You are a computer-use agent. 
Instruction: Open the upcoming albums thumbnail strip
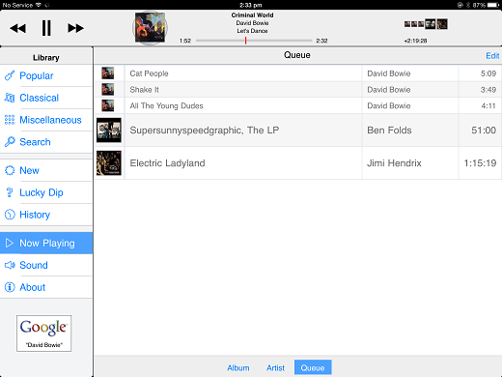[x=426, y=24]
